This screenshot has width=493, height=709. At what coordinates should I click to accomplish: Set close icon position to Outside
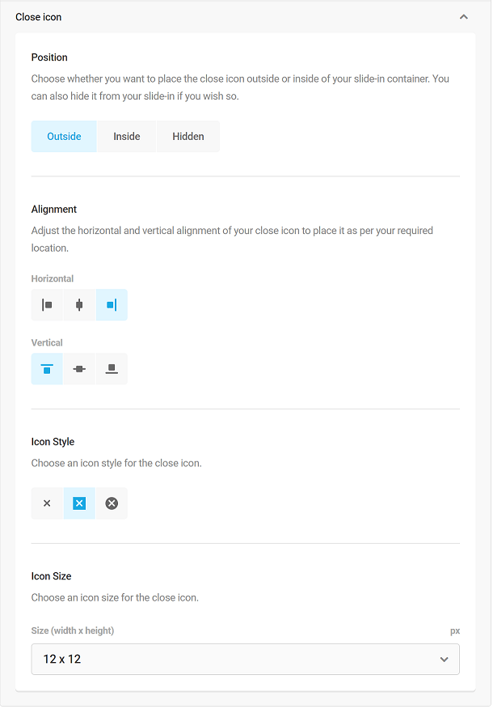[x=63, y=136]
